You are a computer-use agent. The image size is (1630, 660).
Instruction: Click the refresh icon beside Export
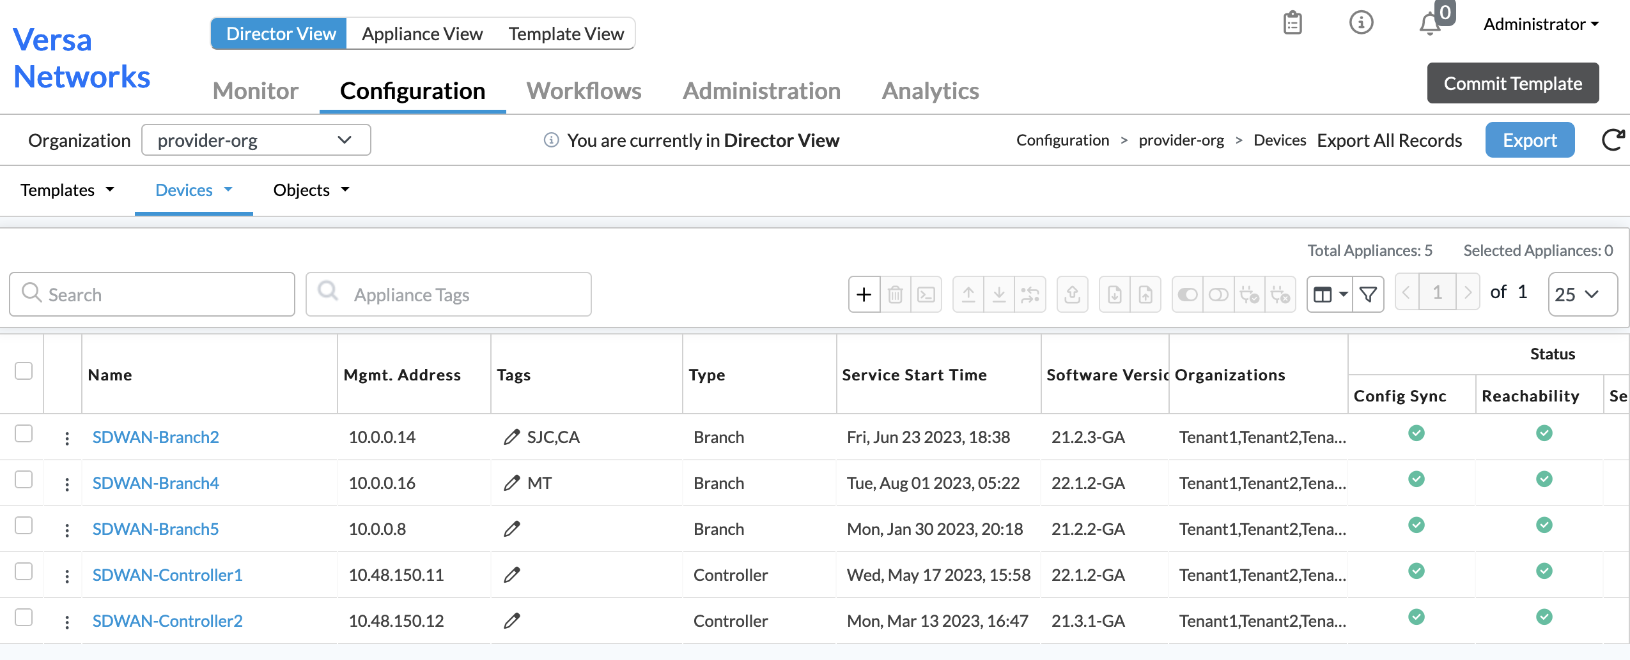[1612, 140]
